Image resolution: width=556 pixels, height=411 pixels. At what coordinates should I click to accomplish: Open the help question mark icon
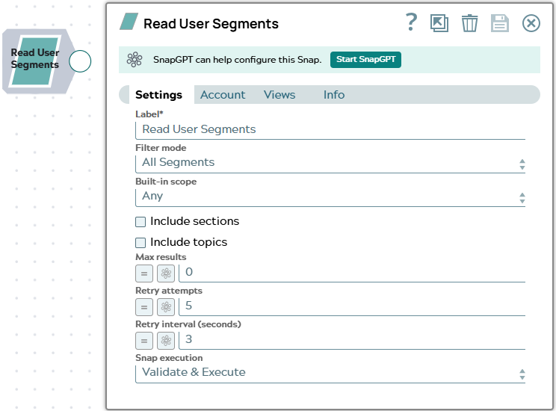click(411, 22)
